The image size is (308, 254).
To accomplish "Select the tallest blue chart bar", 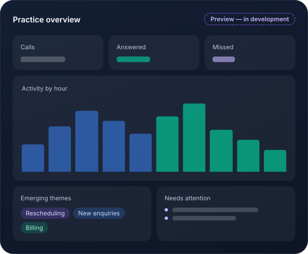I will coord(87,141).
